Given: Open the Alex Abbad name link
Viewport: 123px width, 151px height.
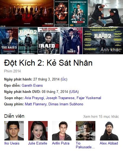Looking at the screenshot, I should click(x=109, y=143).
